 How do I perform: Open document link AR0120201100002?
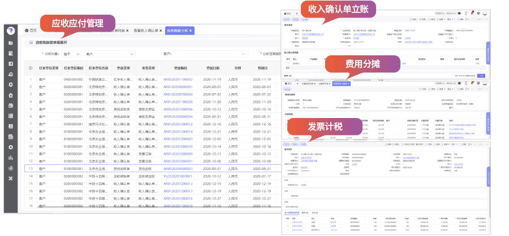[178, 80]
